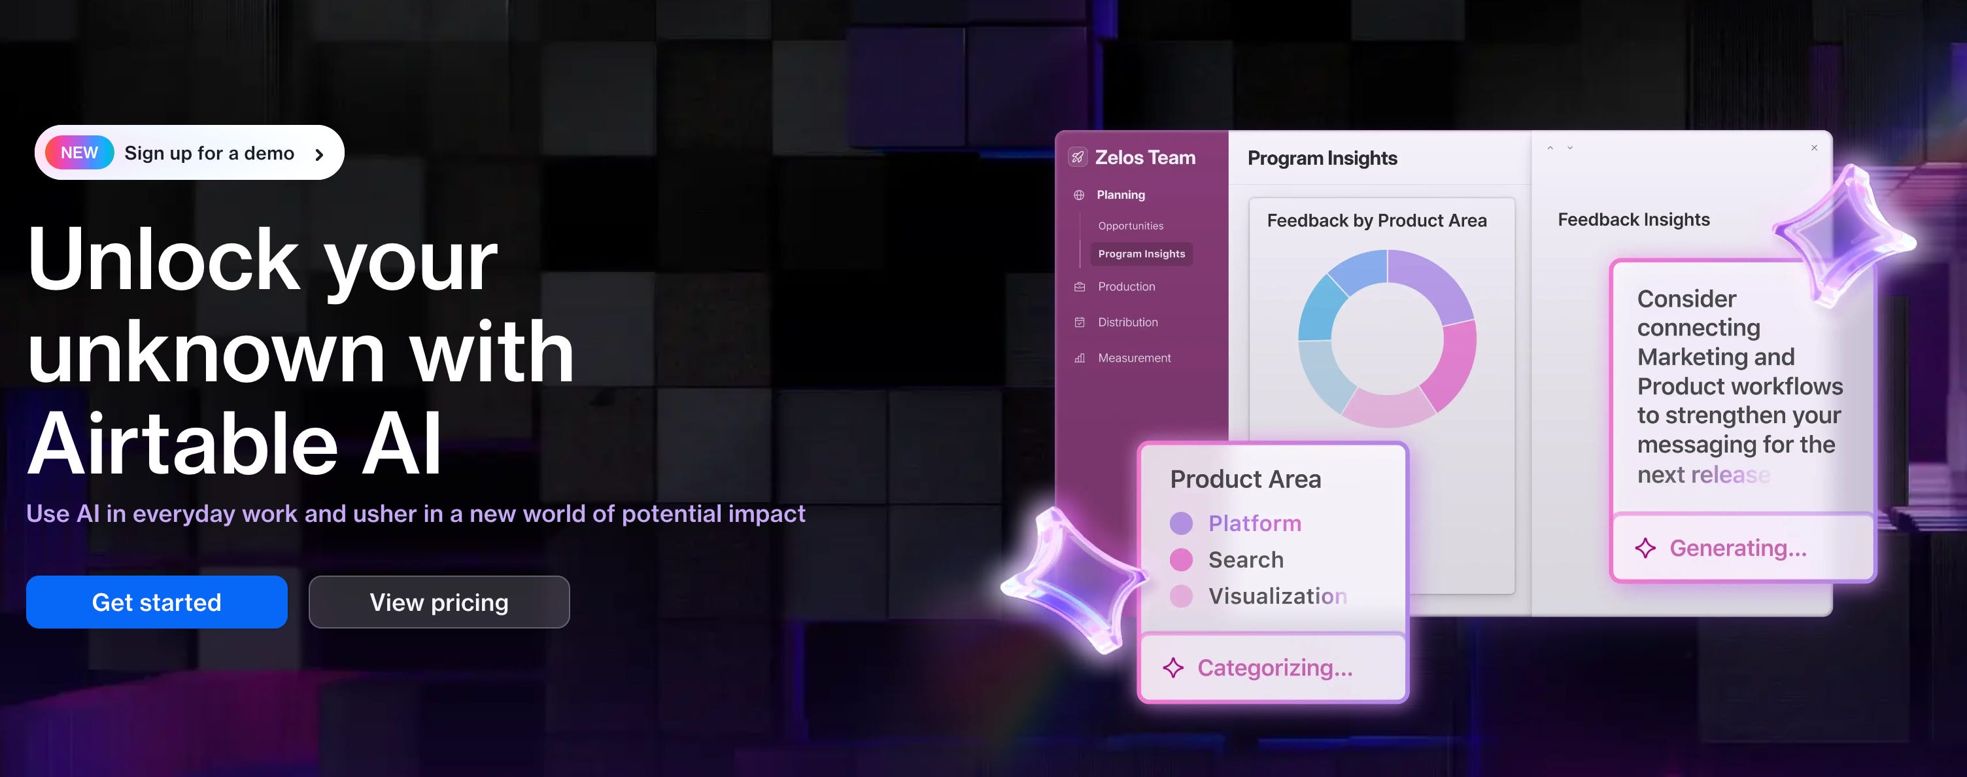Click the Measurement bar chart icon
Screen dimensions: 1967x777
pos(1080,358)
